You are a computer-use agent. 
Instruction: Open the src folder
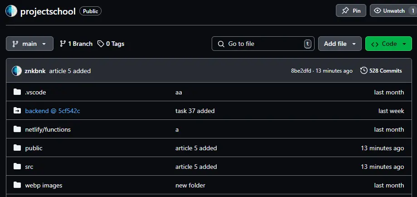[x=29, y=167]
